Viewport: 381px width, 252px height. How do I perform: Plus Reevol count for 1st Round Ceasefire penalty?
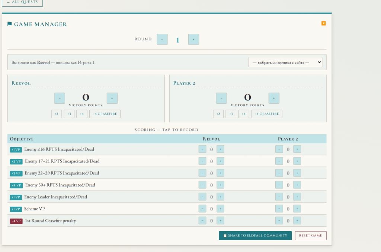tap(220, 220)
